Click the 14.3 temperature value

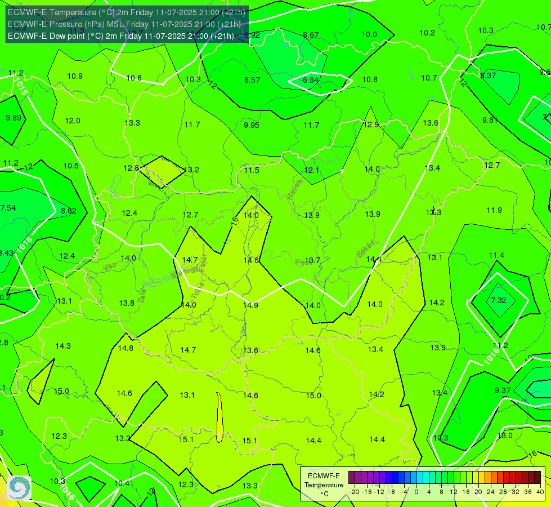[x=63, y=346]
